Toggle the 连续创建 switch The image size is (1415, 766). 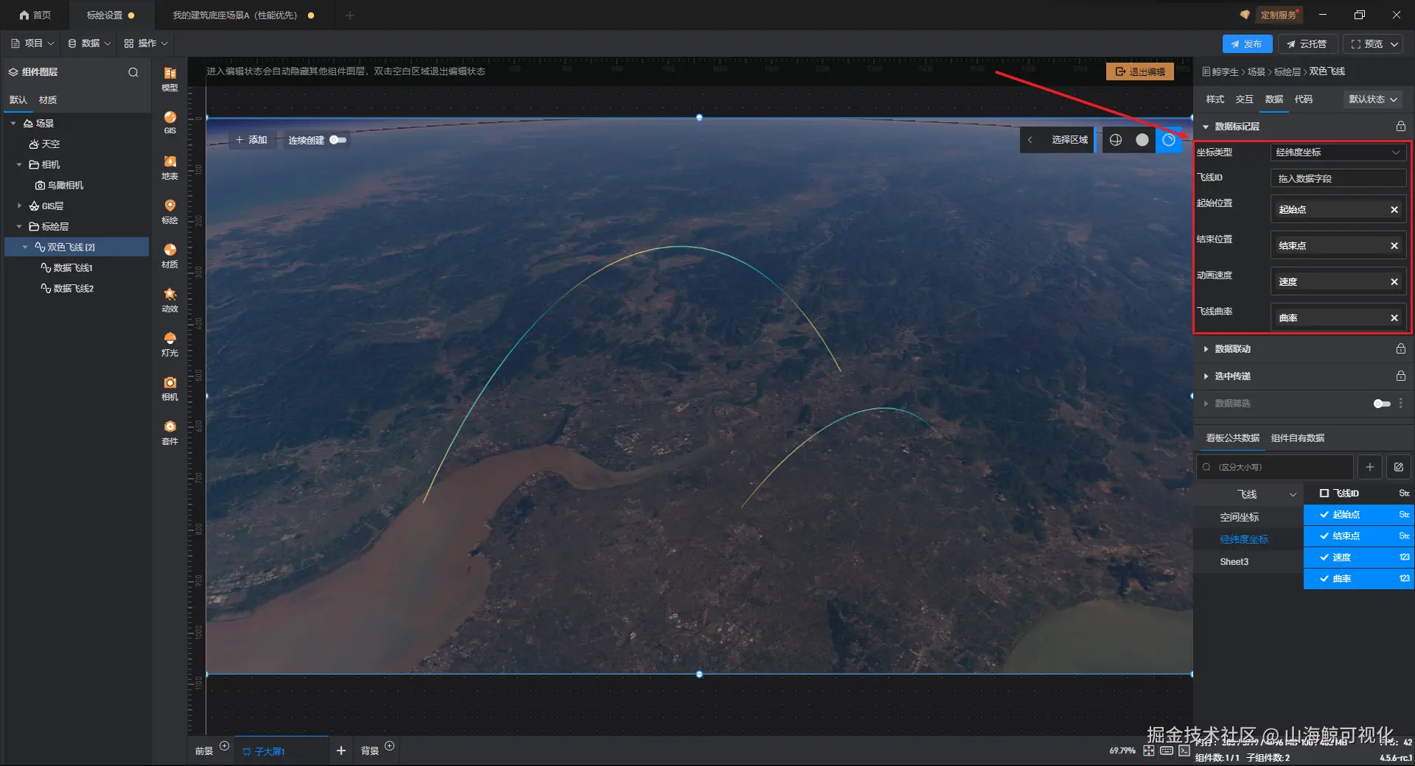click(338, 140)
